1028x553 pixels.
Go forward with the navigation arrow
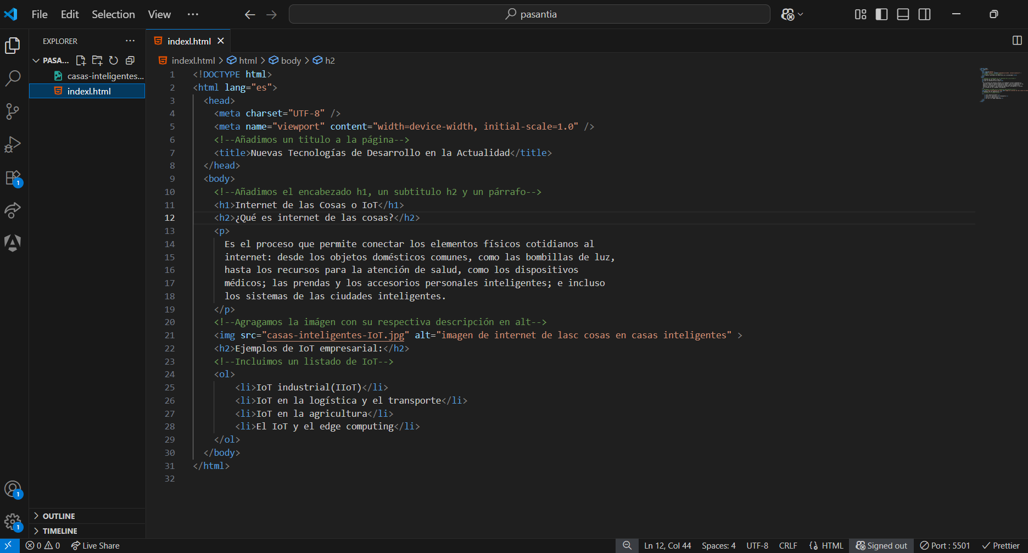click(x=271, y=14)
